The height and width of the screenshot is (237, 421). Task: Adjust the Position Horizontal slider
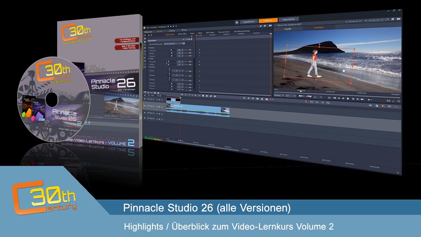coord(172,50)
